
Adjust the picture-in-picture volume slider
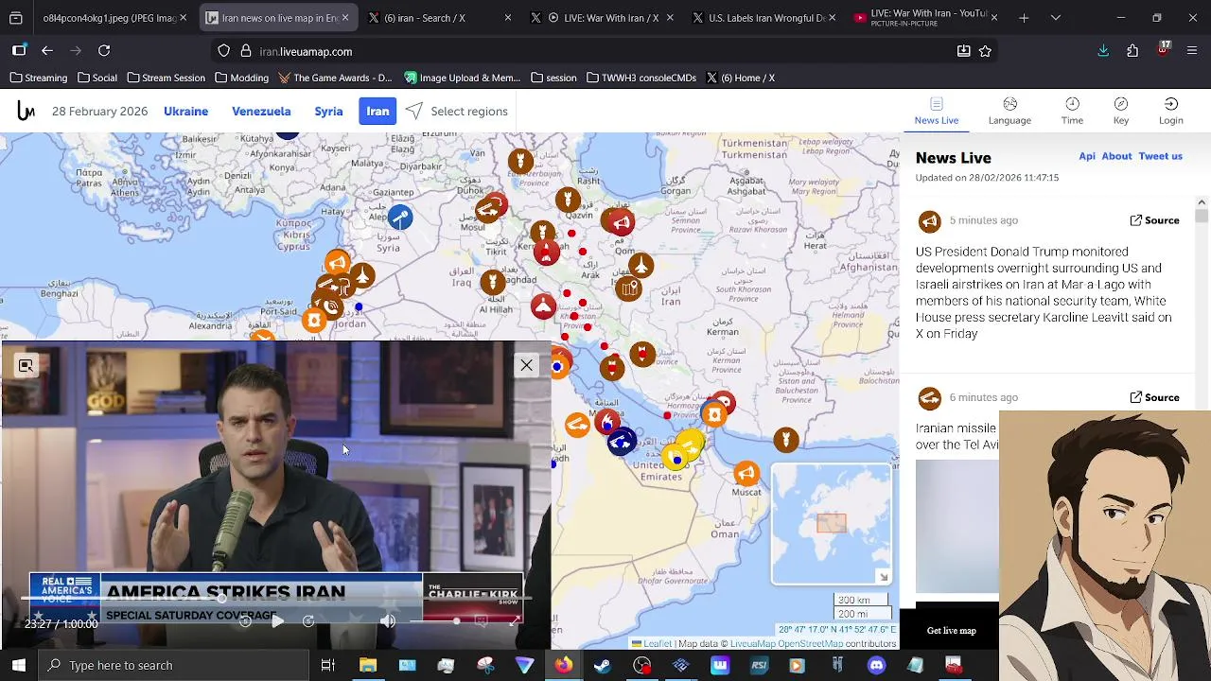click(x=433, y=621)
